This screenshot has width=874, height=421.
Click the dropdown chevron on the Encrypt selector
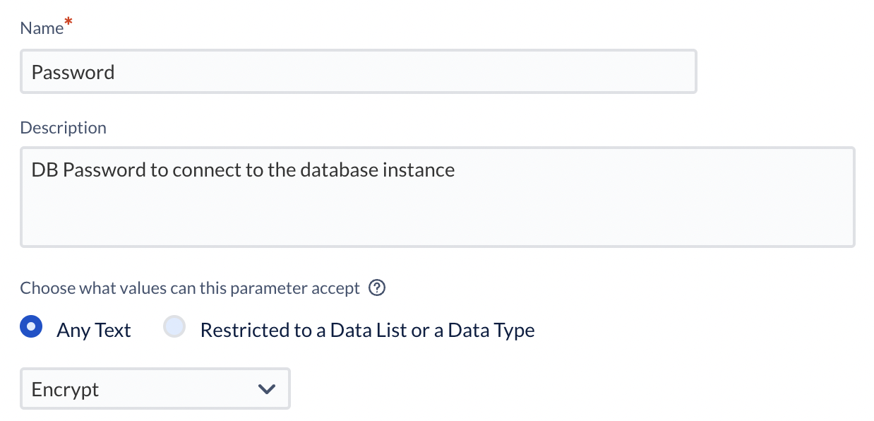pos(267,389)
